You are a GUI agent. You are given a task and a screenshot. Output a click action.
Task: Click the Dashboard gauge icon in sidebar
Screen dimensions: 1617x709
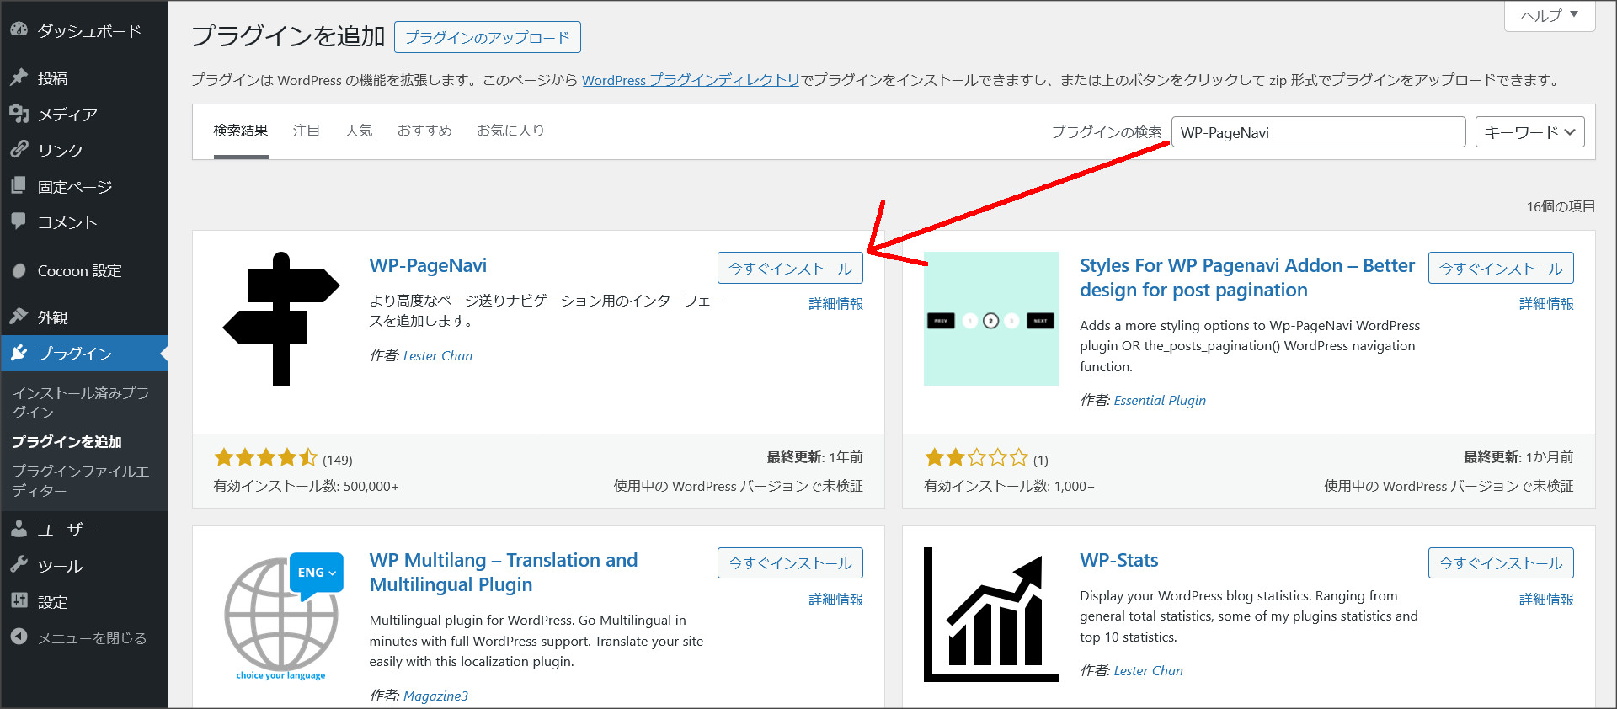(x=19, y=29)
